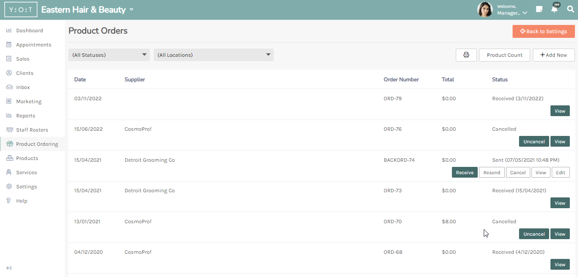The width and height of the screenshot is (578, 277).
Task: Click Detroit Grooming Co in BACKORD-74 row
Action: [x=150, y=160]
